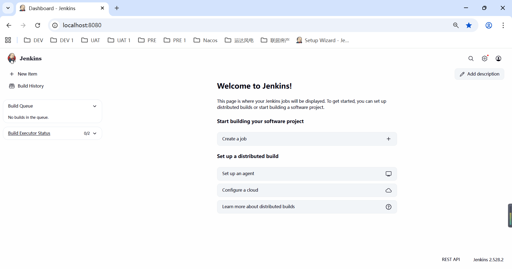Image resolution: width=512 pixels, height=269 pixels.
Task: Click the Jenkins title text link
Action: tap(31, 58)
